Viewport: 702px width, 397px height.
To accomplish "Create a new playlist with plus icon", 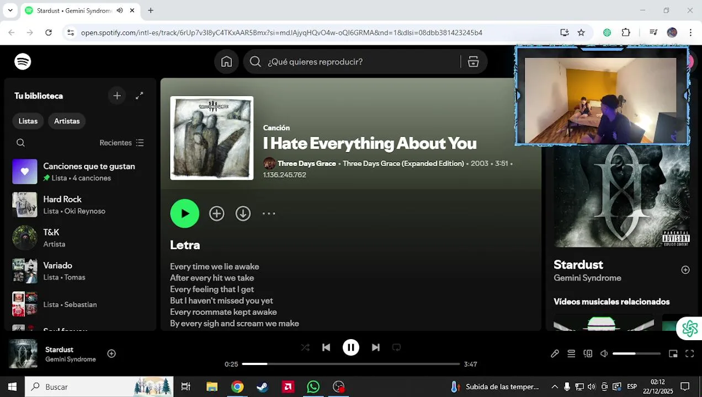I will 117,96.
